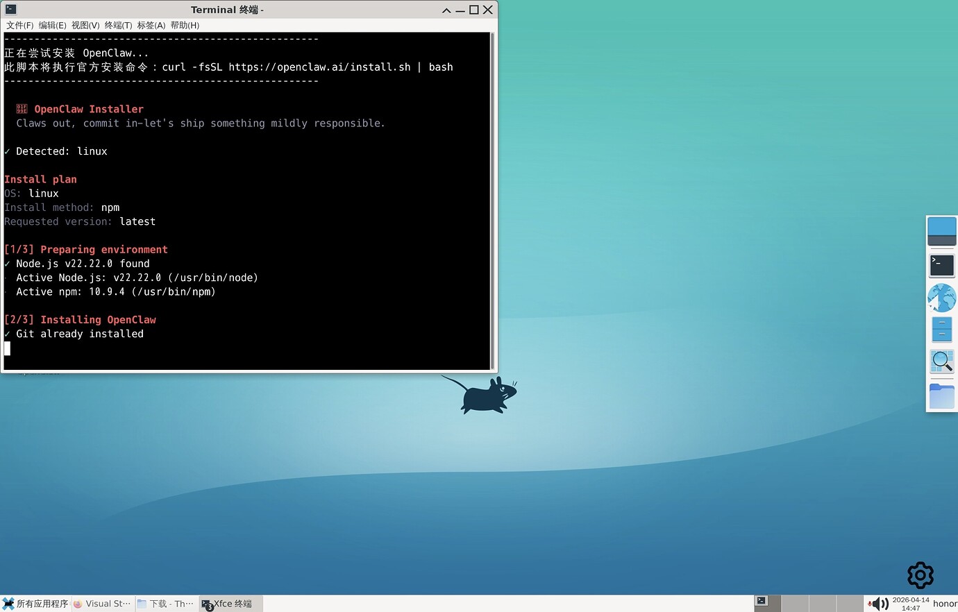Open the 标签(A) menu
Viewport: 958px width, 612px height.
(151, 26)
